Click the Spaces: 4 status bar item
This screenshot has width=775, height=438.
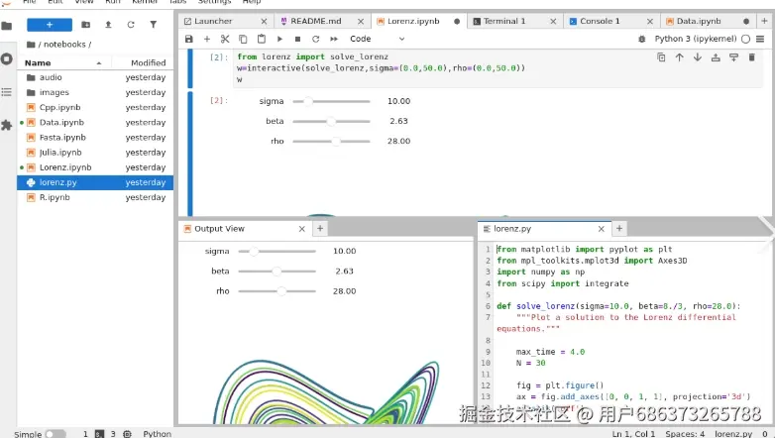click(x=685, y=434)
